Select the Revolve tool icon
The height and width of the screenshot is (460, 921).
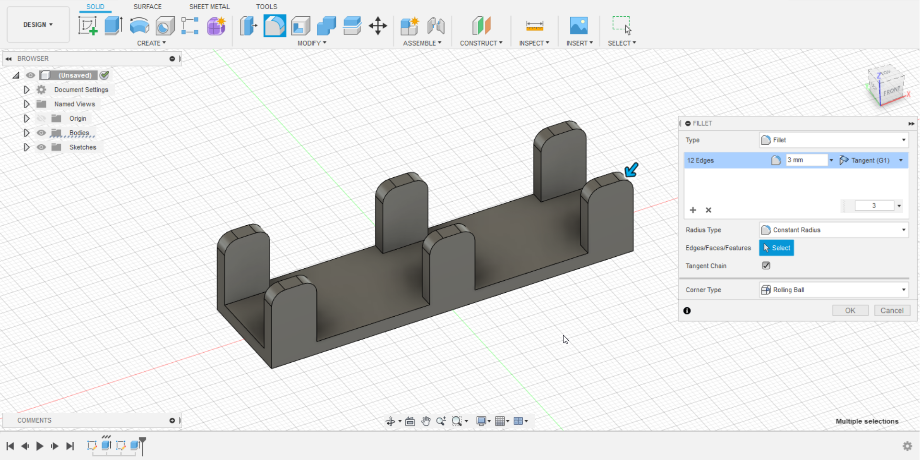[139, 26]
